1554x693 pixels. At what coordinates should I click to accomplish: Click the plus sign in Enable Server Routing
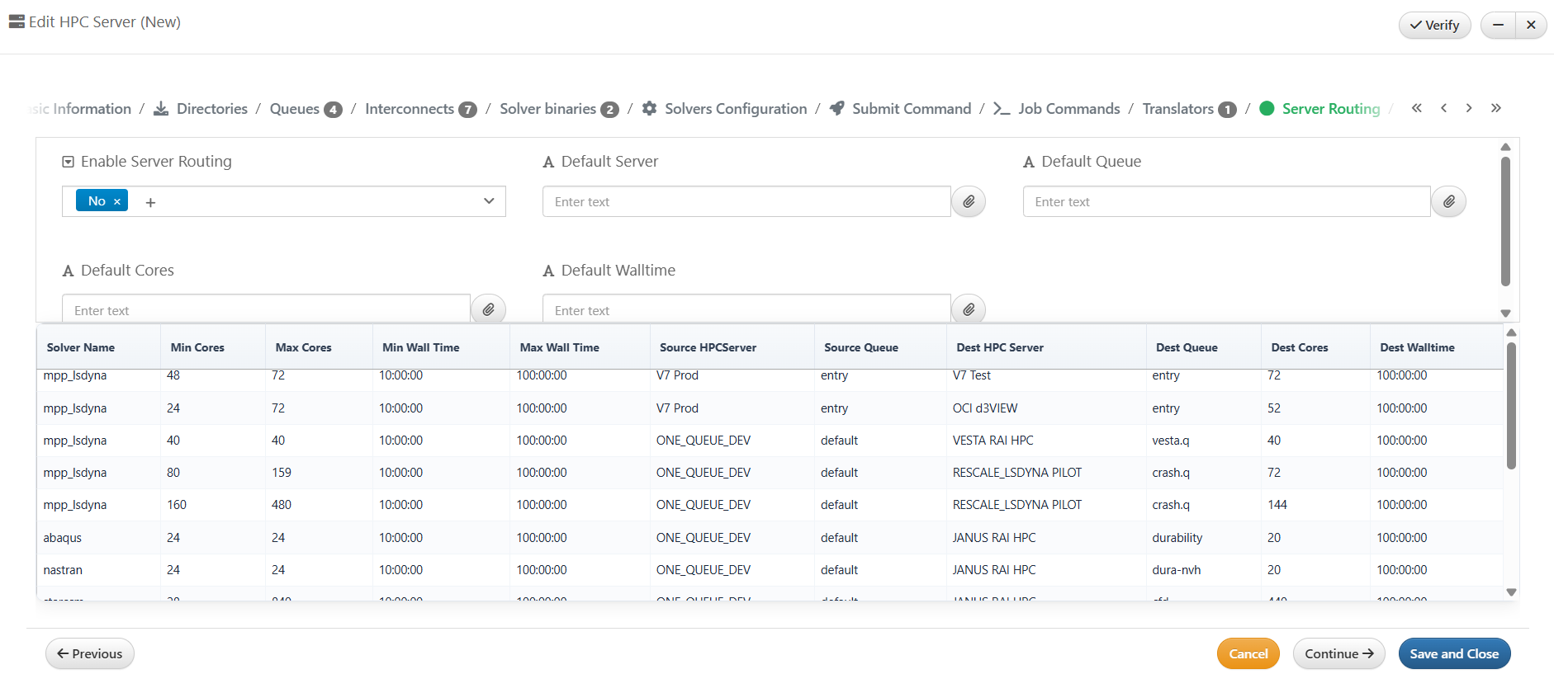pyautogui.click(x=150, y=202)
